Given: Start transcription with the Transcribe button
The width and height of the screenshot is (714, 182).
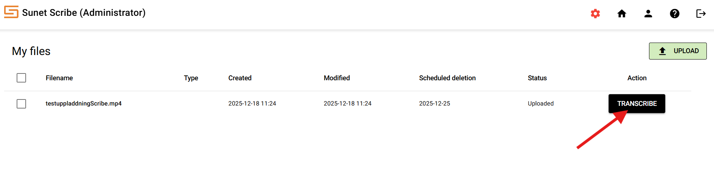Looking at the screenshot, I should point(637,104).
